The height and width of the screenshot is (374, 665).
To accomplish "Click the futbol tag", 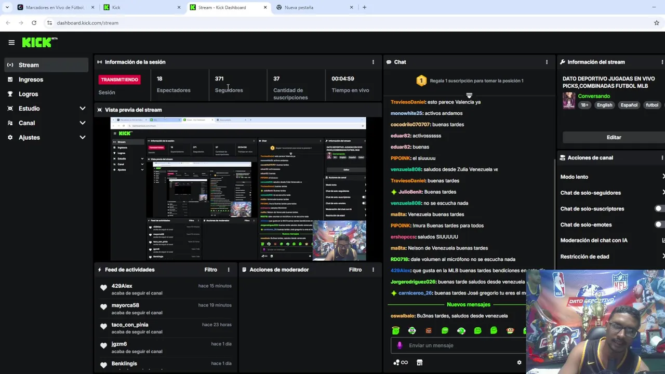I will point(652,105).
